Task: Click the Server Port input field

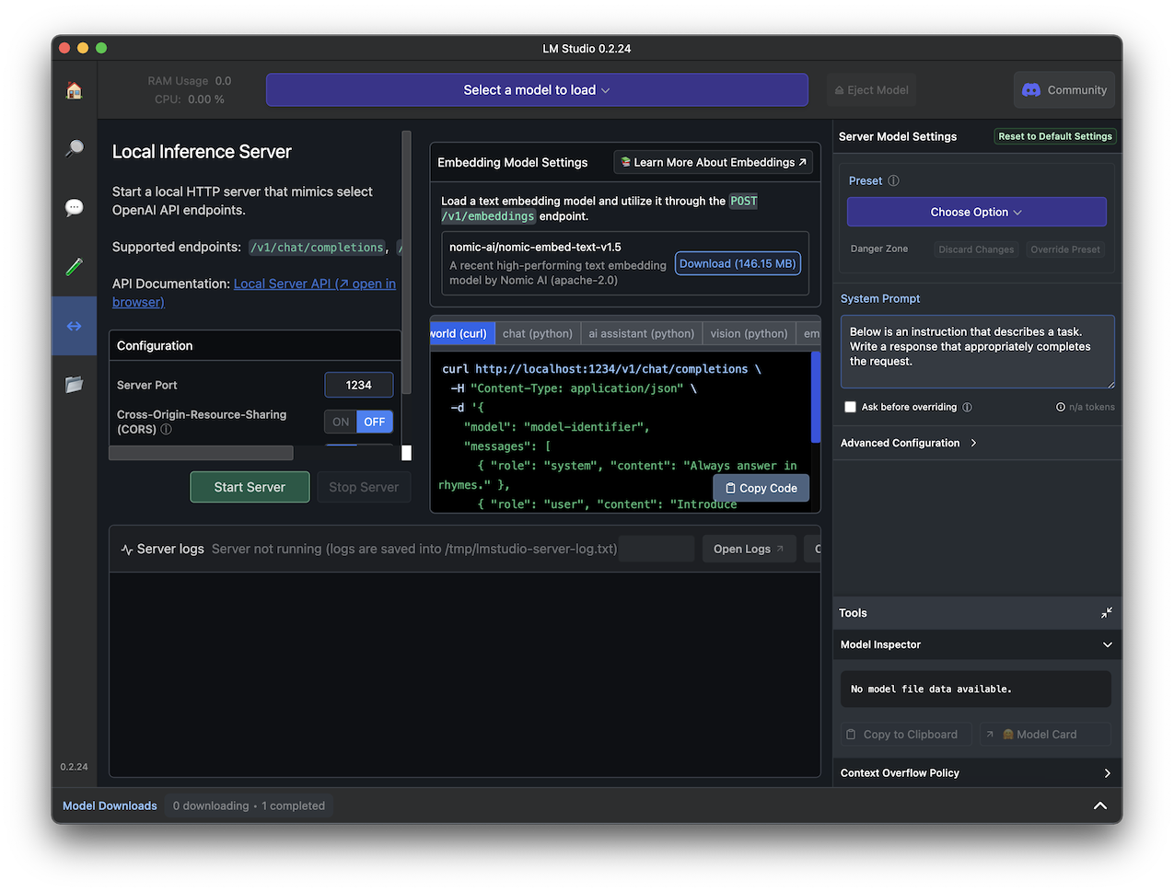Action: [x=358, y=385]
